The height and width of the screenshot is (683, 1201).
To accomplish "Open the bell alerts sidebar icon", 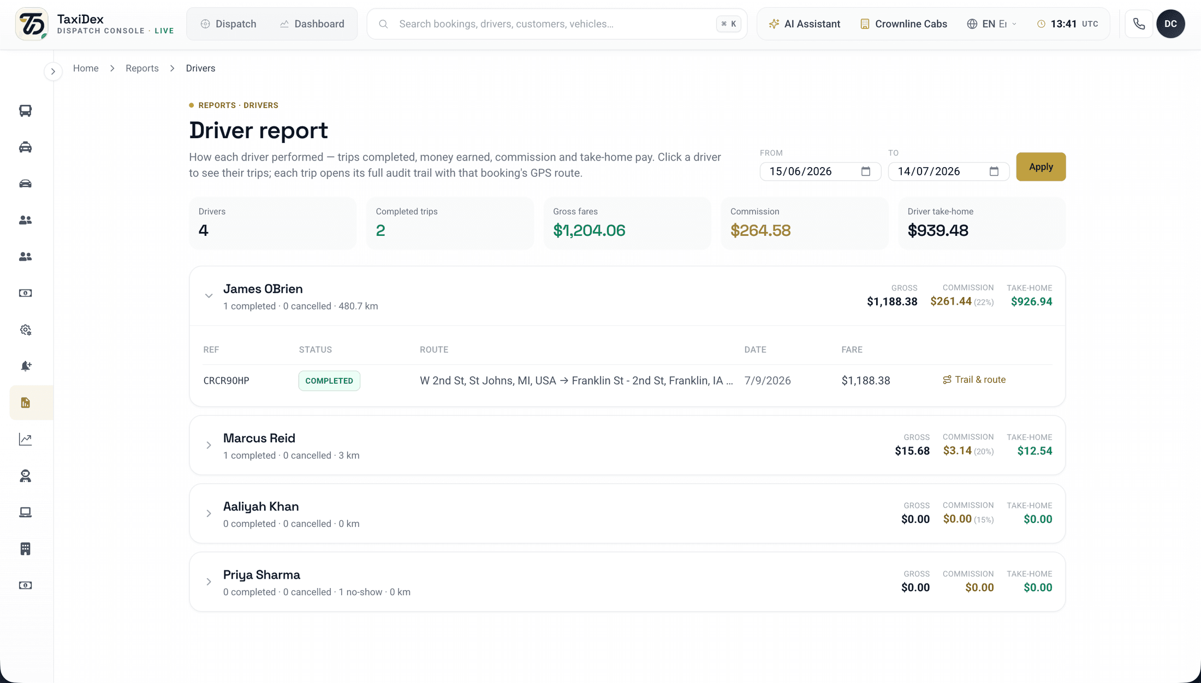I will pos(25,366).
